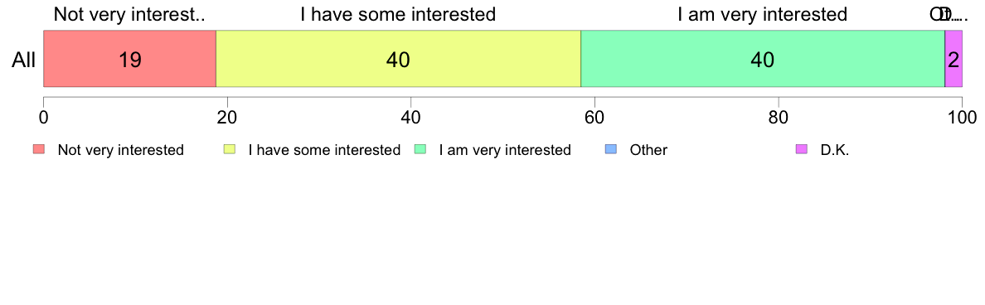This screenshot has width=985, height=305.
Task: Click the axis tick label 100
Action: pos(962,117)
